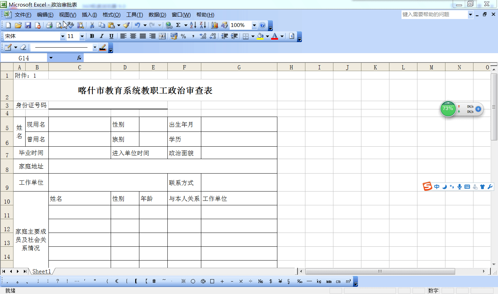Run the spell check tool
498x294 pixels.
pyautogui.click(x=71, y=25)
